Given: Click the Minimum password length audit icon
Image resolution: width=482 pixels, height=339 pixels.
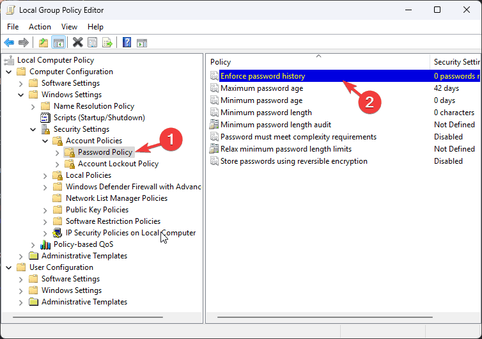Looking at the screenshot, I should [214, 124].
